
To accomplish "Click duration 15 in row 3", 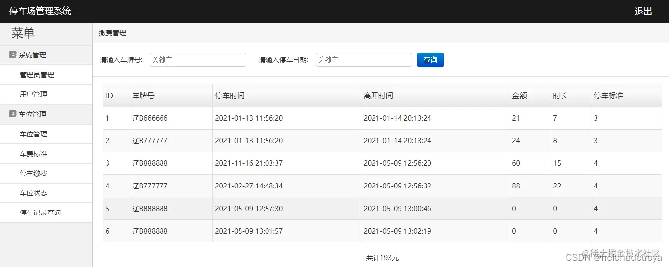I will 557,163.
